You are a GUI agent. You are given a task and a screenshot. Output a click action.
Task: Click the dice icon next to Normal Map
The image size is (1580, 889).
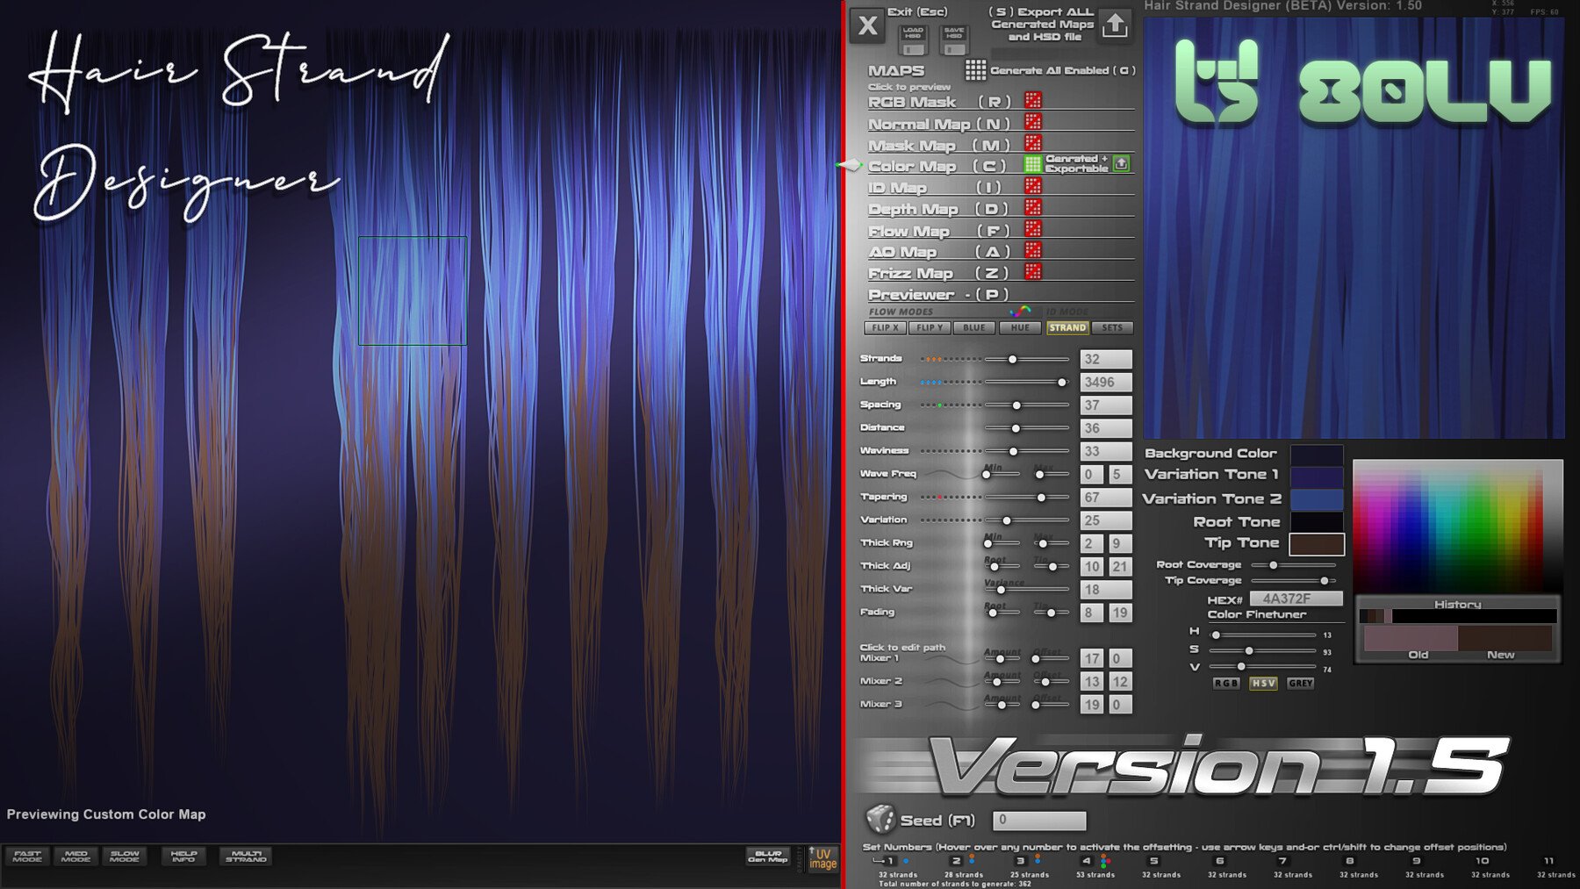(1032, 122)
